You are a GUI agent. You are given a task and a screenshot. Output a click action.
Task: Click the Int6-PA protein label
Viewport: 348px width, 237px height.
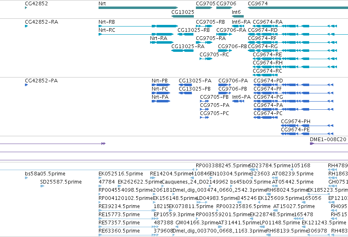pos(241,97)
